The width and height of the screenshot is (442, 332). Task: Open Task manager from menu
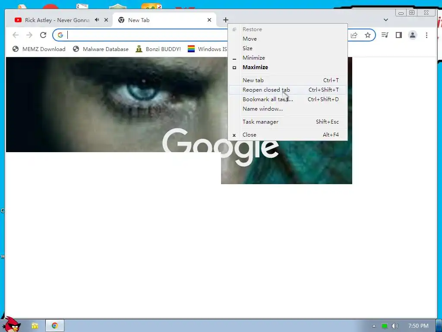[287, 121]
